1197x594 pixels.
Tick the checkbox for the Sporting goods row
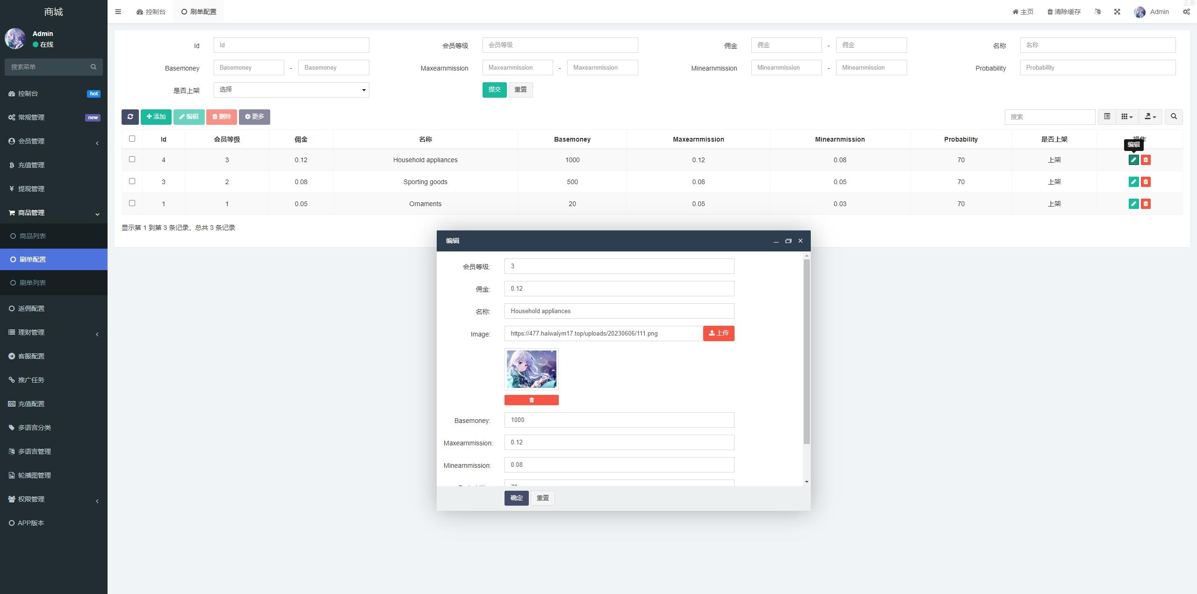pos(132,181)
